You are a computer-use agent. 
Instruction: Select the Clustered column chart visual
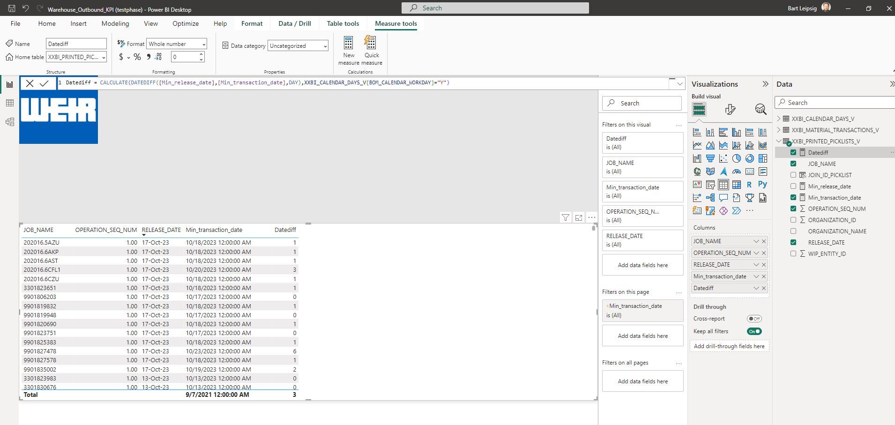737,132
